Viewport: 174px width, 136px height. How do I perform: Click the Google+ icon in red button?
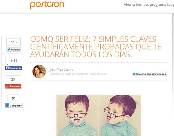[7, 86]
